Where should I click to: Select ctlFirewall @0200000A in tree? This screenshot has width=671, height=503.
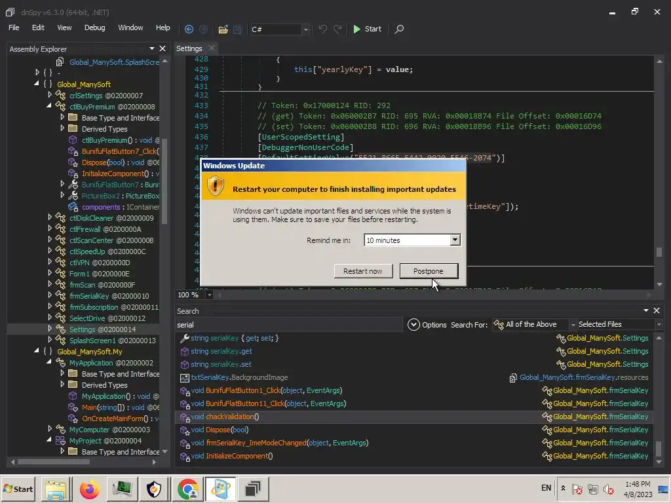point(105,229)
